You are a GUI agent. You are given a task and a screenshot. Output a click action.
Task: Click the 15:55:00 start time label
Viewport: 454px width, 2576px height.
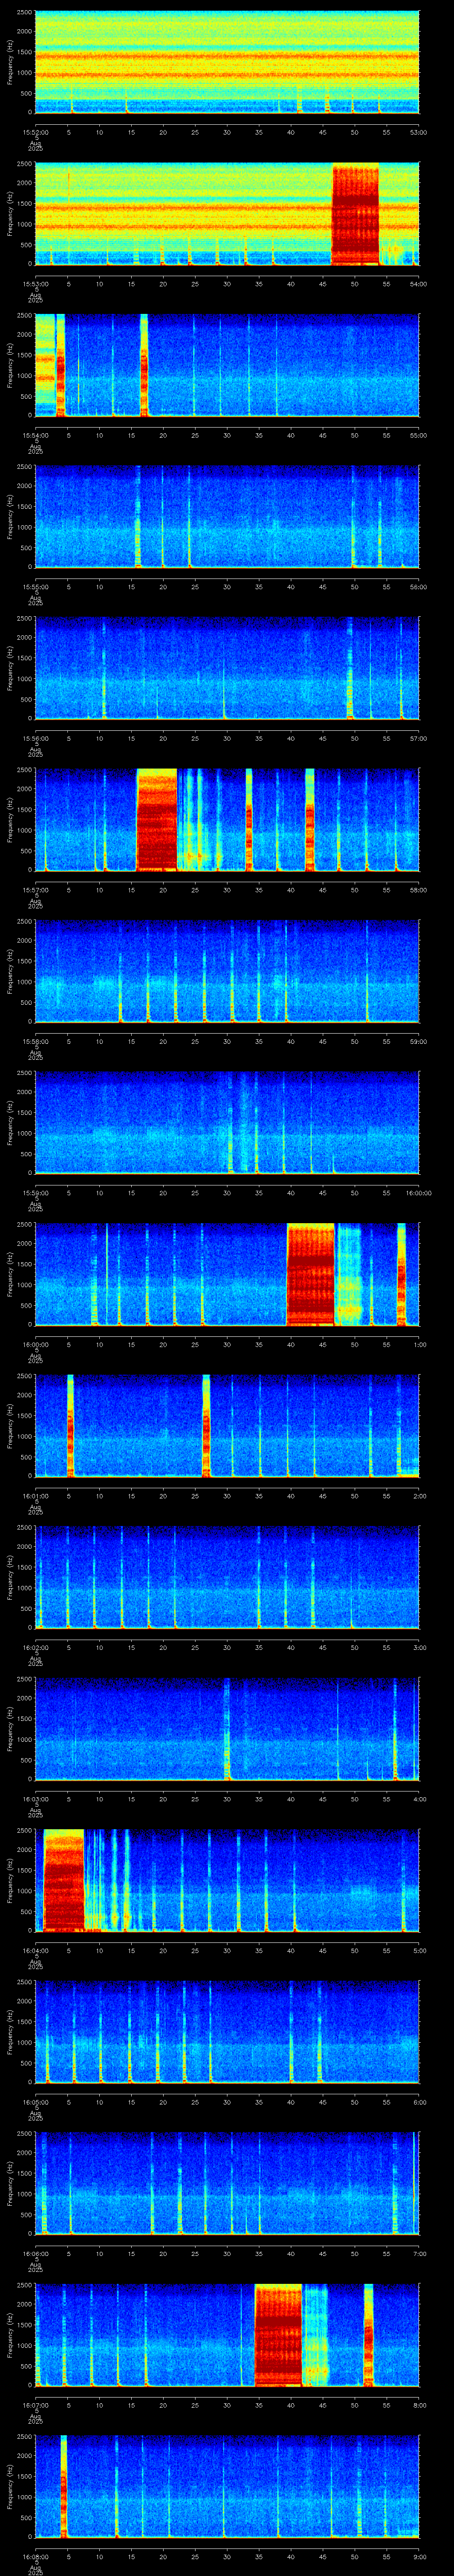pyautogui.click(x=35, y=587)
